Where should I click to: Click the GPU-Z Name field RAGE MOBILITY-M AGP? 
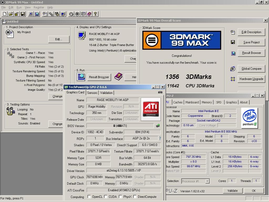tap(113, 100)
